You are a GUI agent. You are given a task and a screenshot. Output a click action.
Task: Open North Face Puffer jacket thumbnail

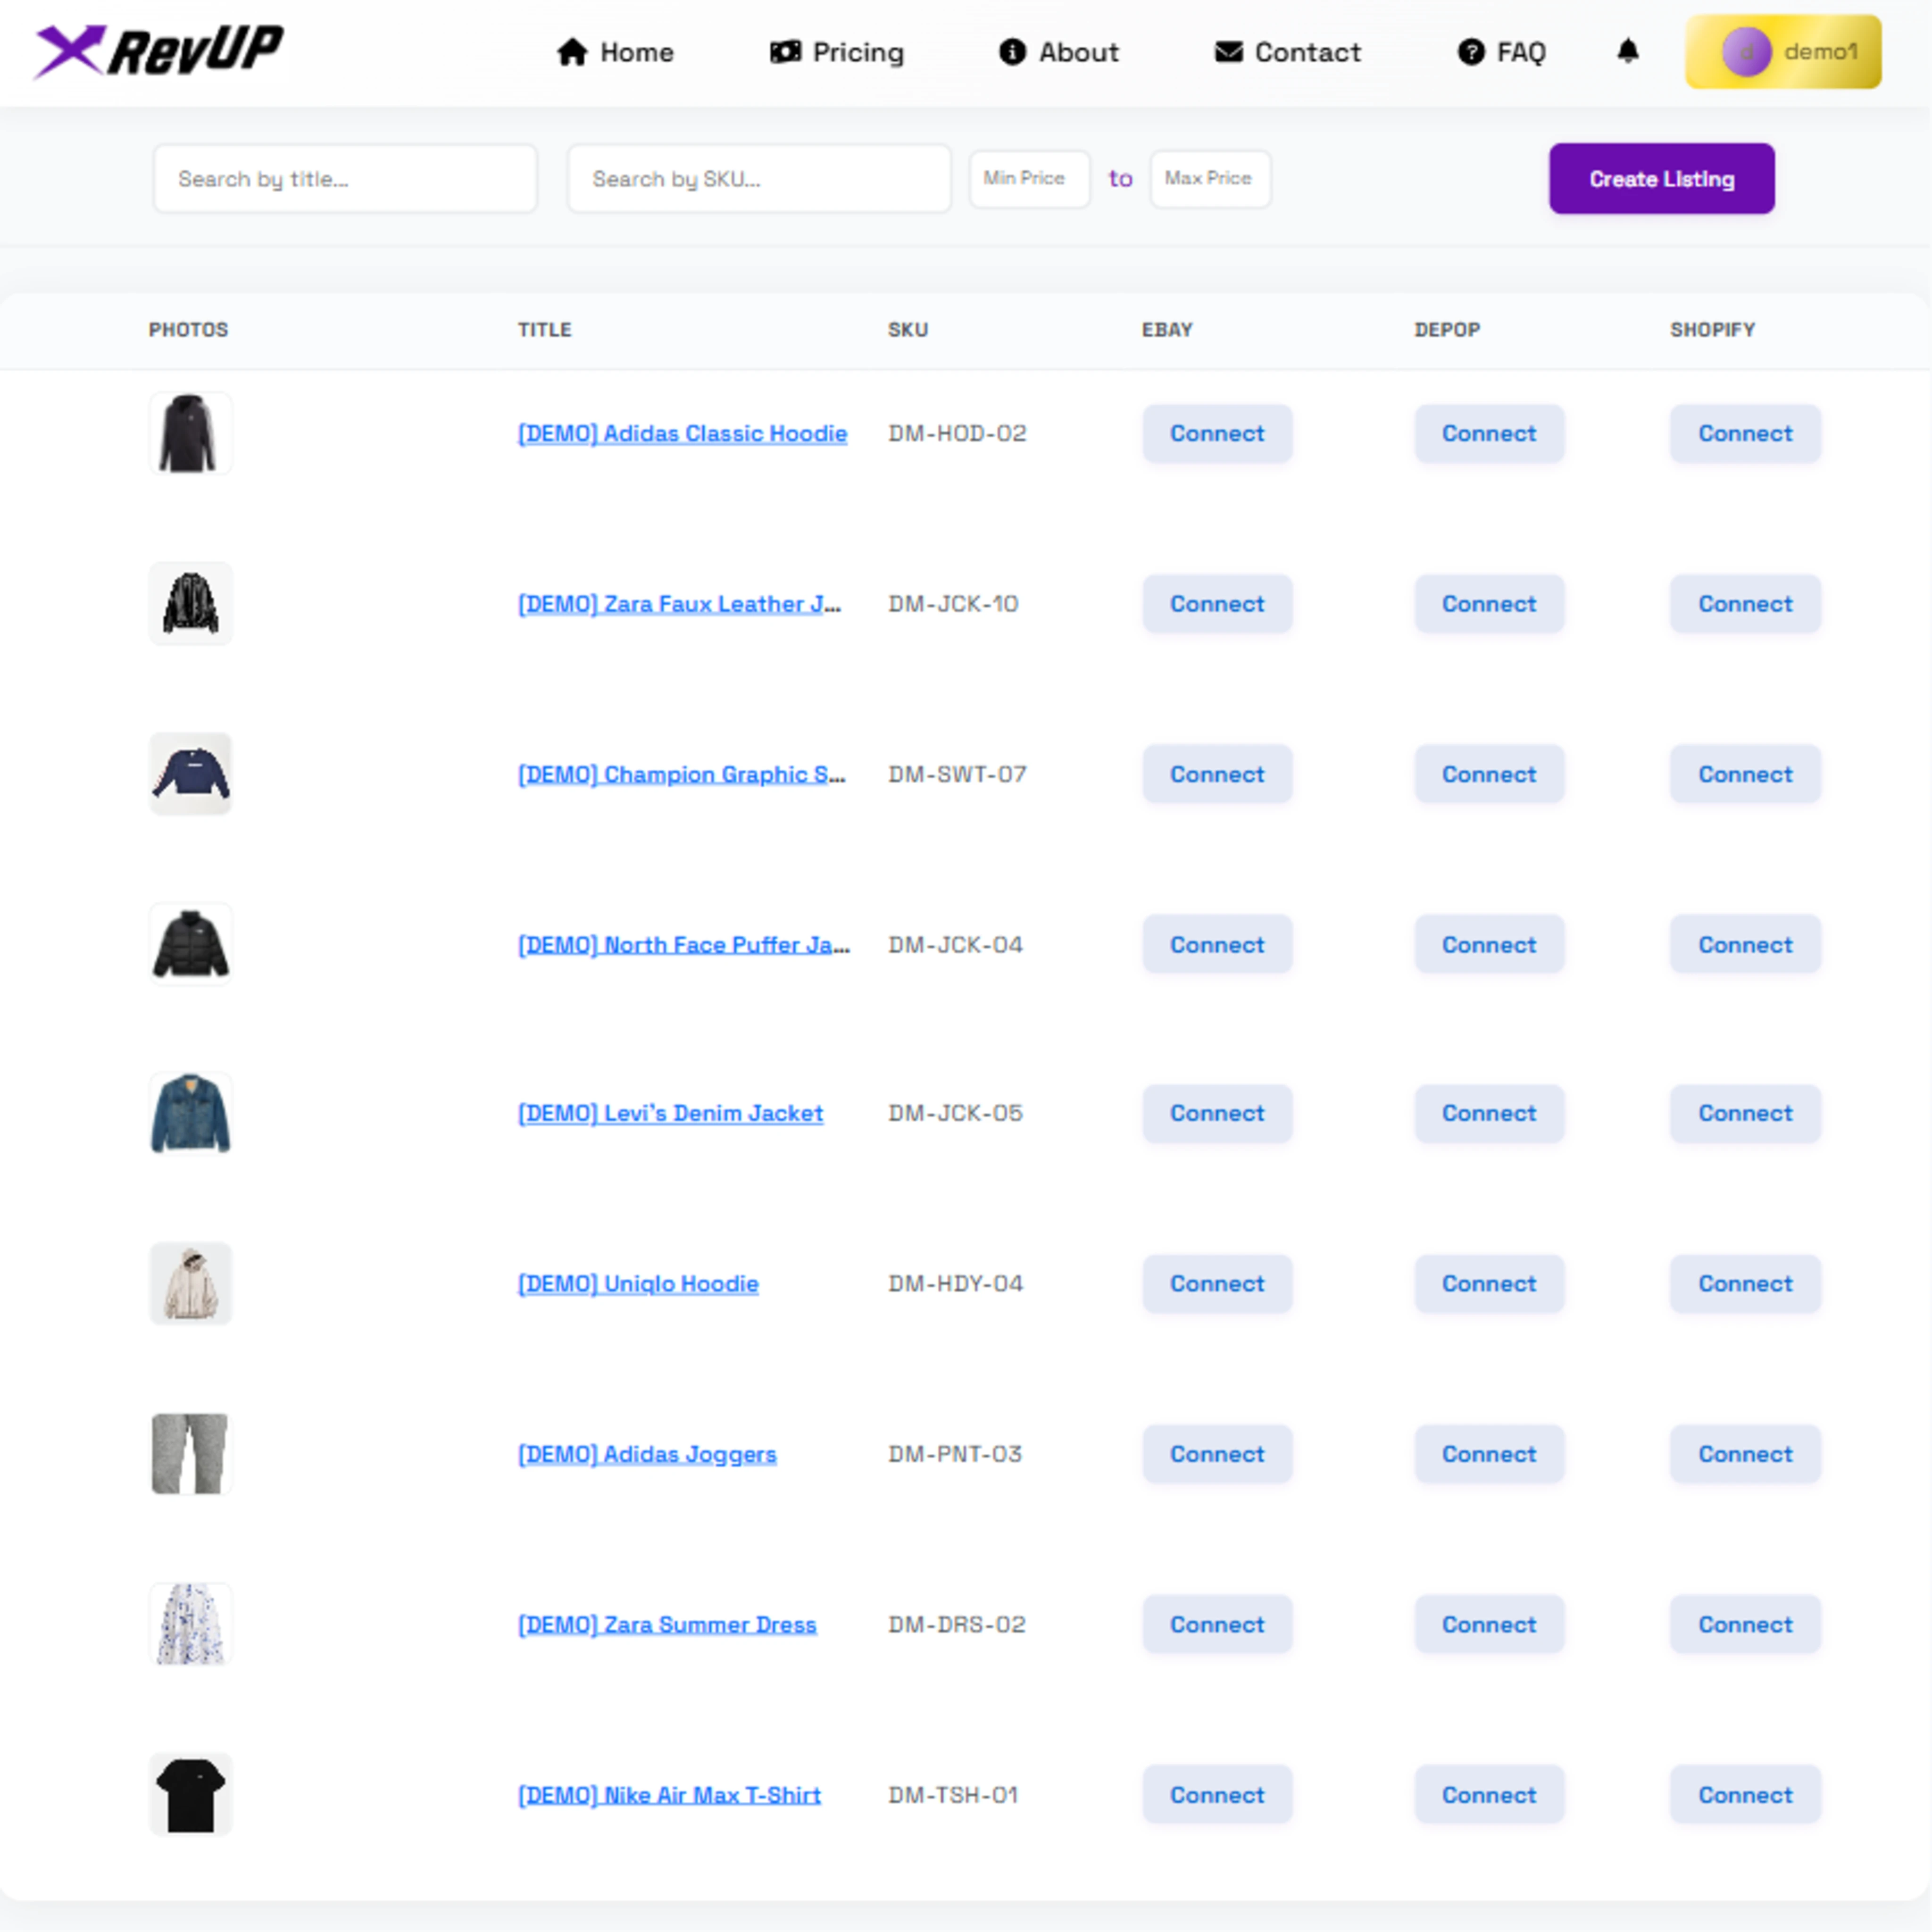tap(190, 944)
